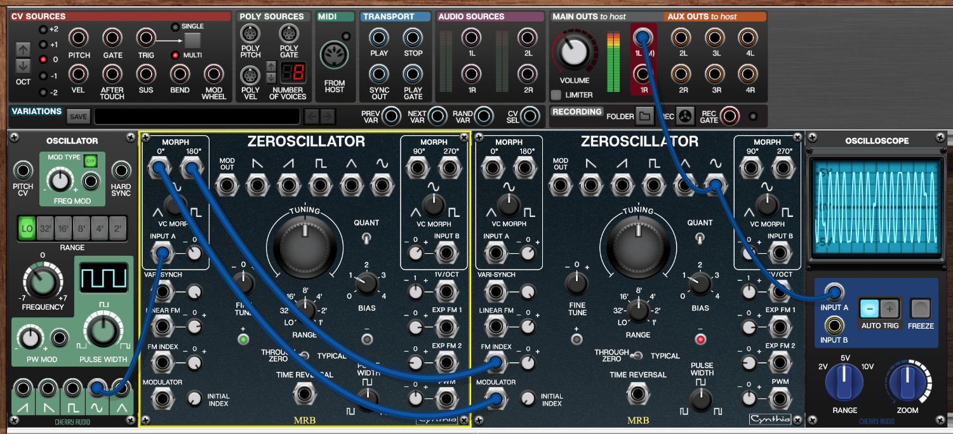Screen dimensions: 953x434
Task: Click the REC GATE jack
Action: pos(730,116)
